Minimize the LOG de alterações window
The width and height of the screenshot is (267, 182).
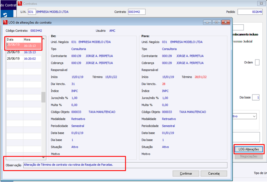[x=207, y=22]
